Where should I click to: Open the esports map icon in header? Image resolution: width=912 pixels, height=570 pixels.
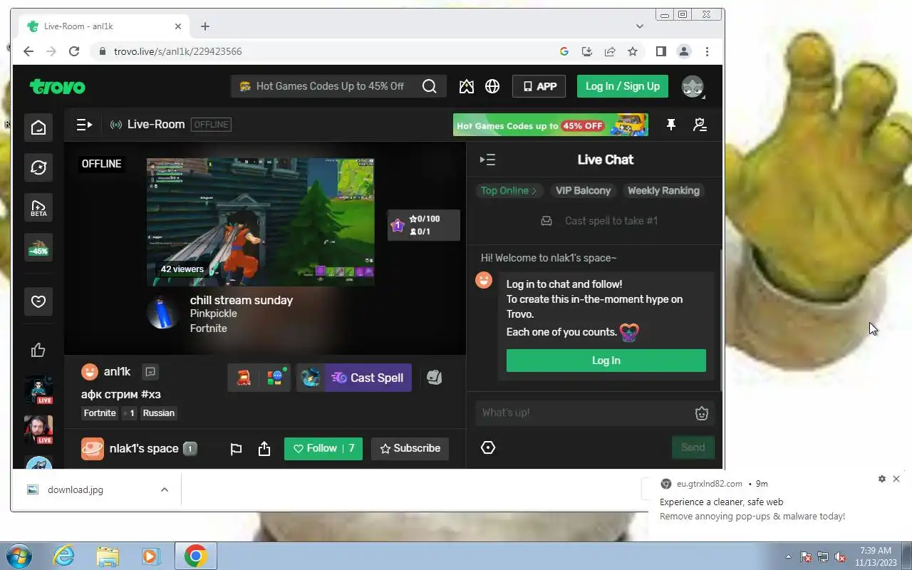(467, 86)
